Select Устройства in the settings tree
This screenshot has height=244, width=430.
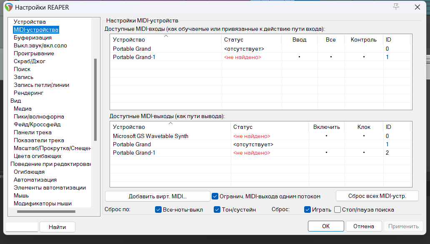click(30, 22)
